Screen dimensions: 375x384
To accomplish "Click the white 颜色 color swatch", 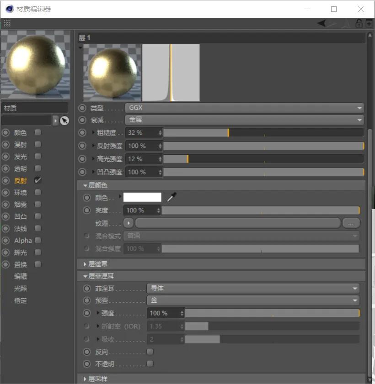I will coord(142,197).
